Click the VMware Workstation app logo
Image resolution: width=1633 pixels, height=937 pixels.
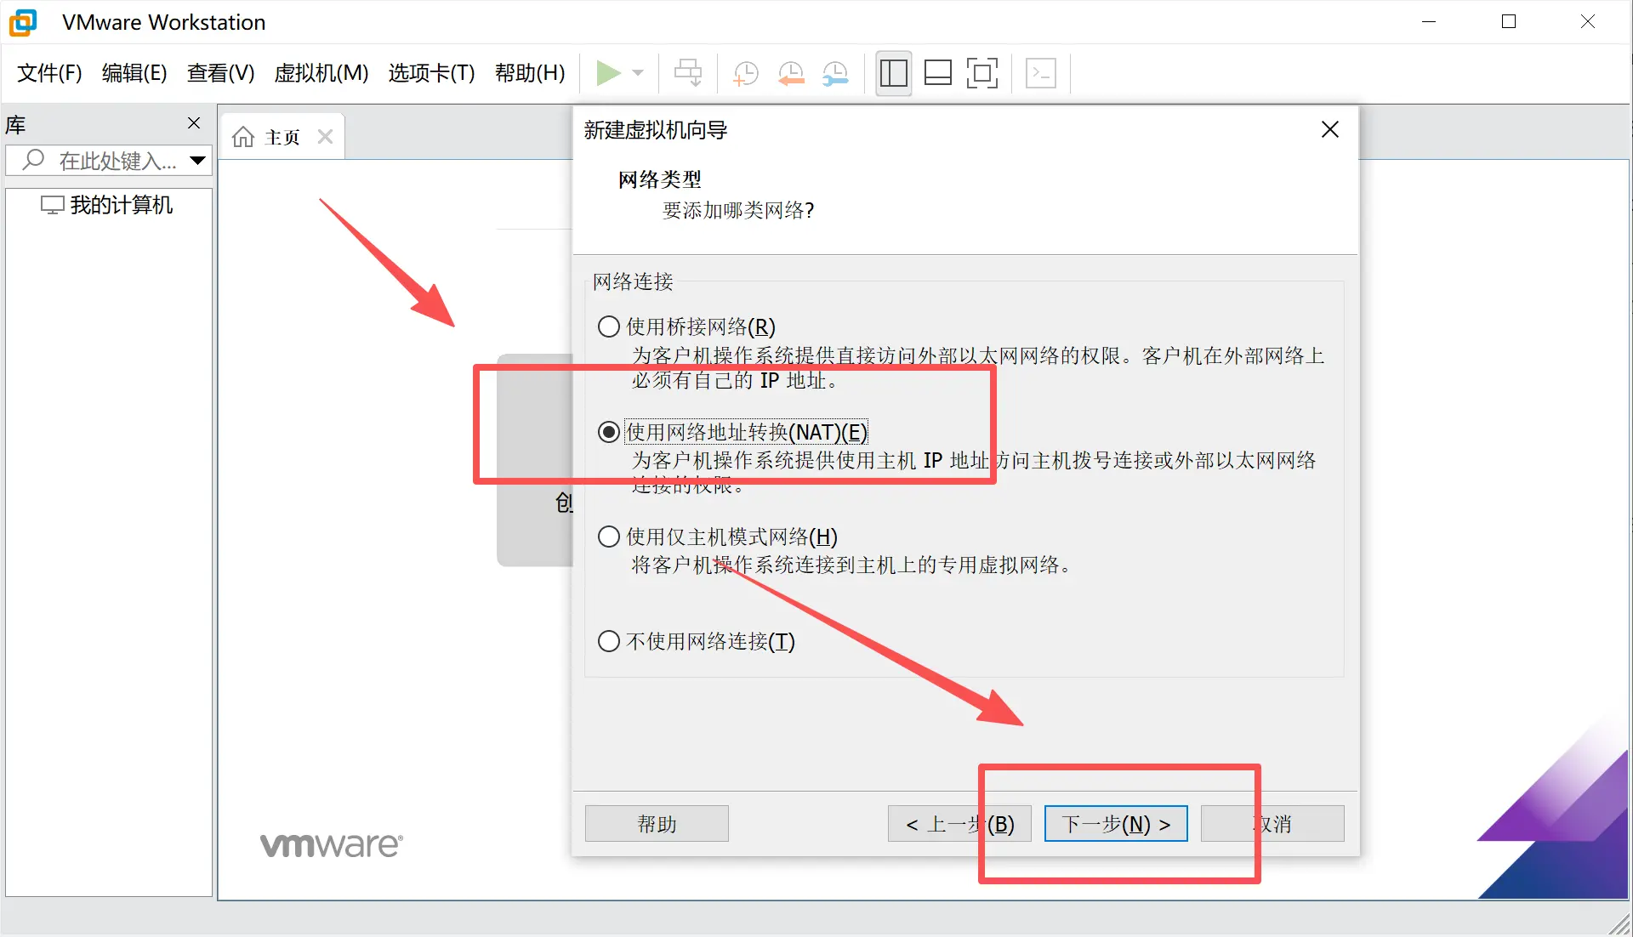[x=23, y=22]
